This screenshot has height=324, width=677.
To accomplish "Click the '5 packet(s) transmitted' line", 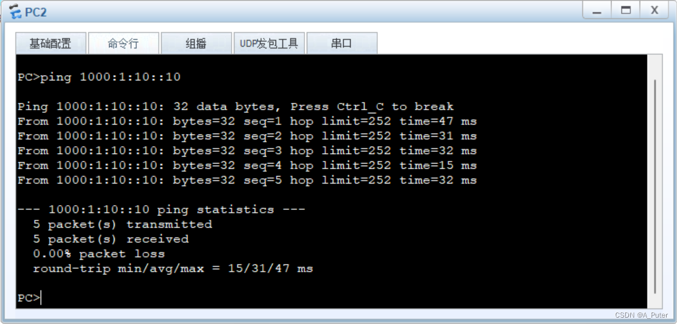I will pos(122,224).
